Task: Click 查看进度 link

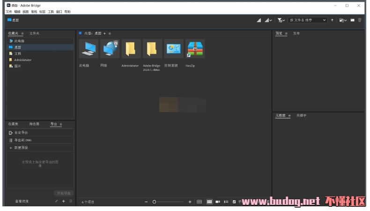Action: pos(22,201)
